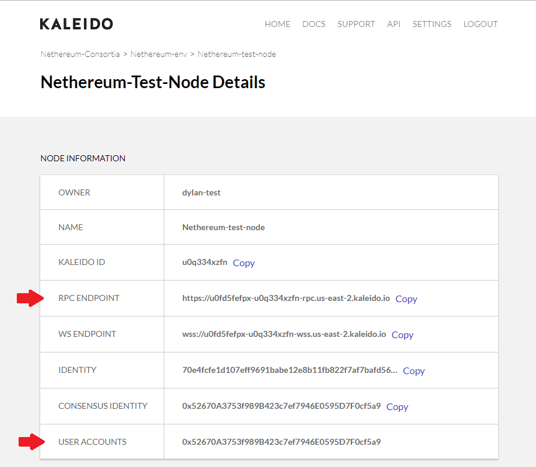The image size is (536, 467).
Task: Click LOGOUT in the navigation bar
Action: 480,24
